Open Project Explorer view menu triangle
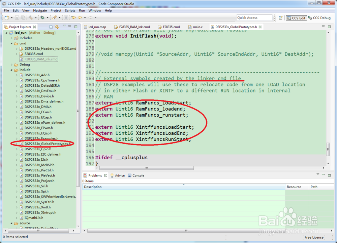 click(64, 26)
